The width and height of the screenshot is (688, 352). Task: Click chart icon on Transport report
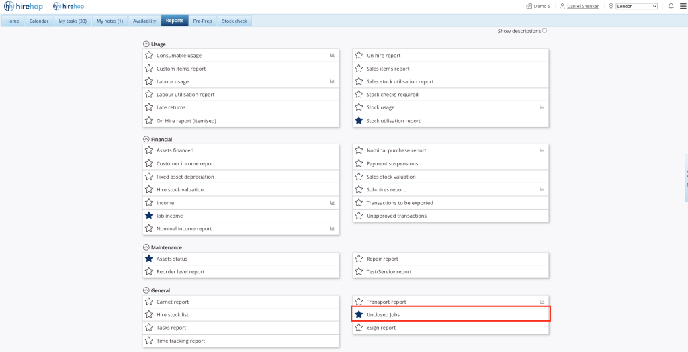coord(542,302)
